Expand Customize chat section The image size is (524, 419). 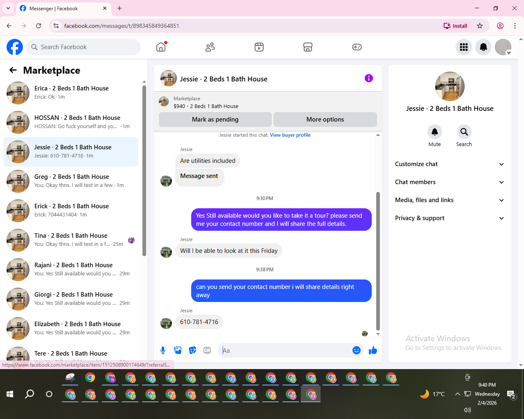(x=449, y=164)
